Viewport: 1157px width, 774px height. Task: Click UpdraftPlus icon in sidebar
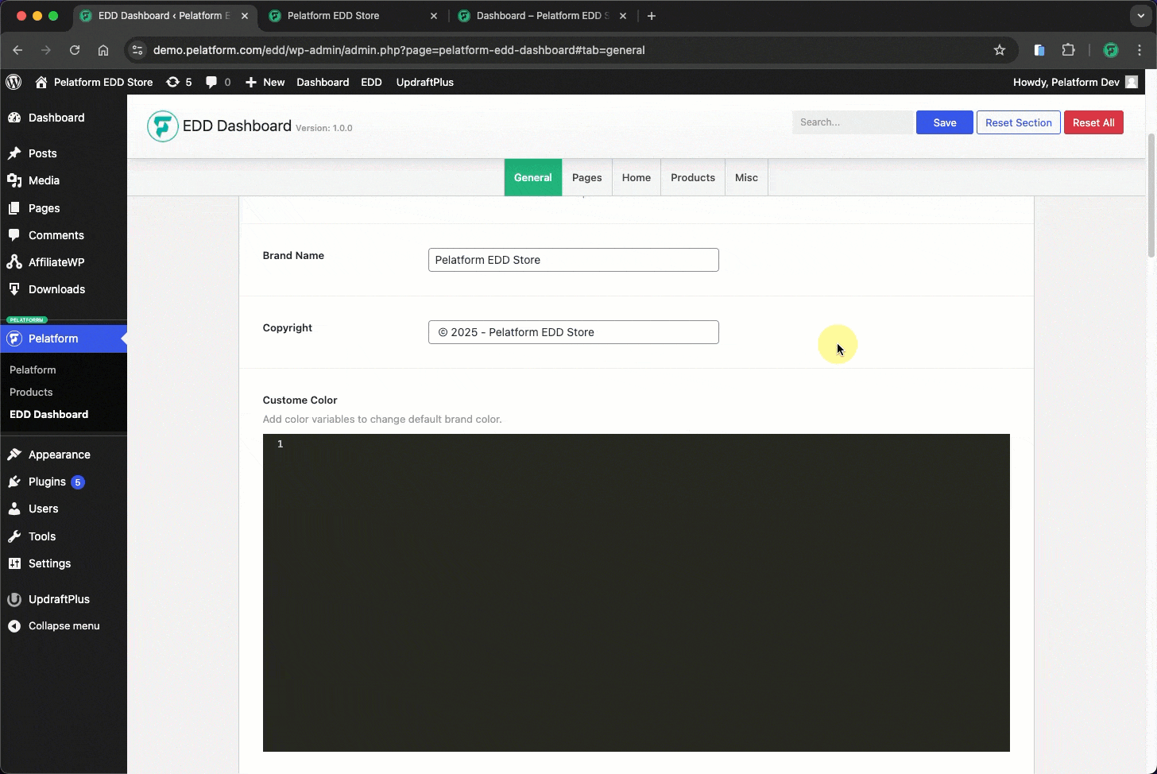[14, 599]
